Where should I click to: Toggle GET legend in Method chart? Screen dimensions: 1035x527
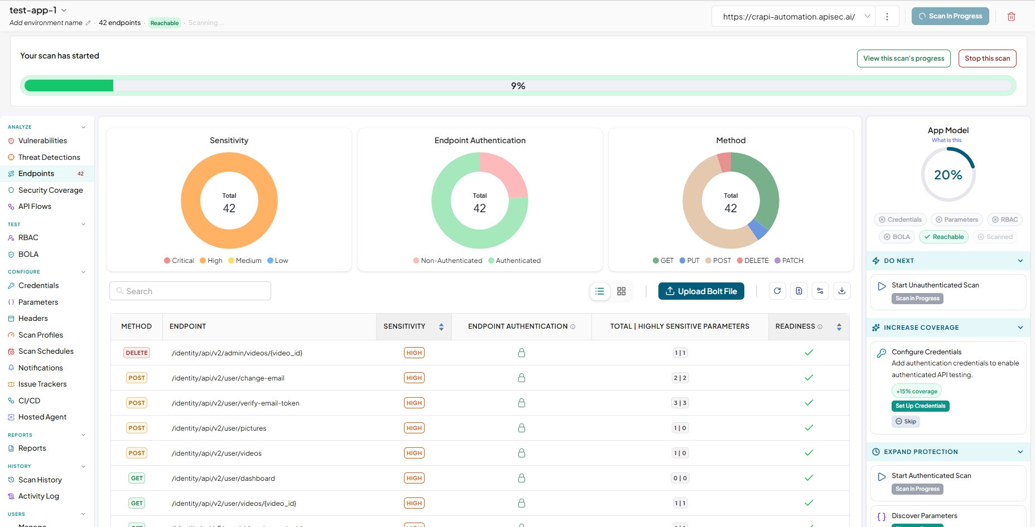tap(663, 261)
